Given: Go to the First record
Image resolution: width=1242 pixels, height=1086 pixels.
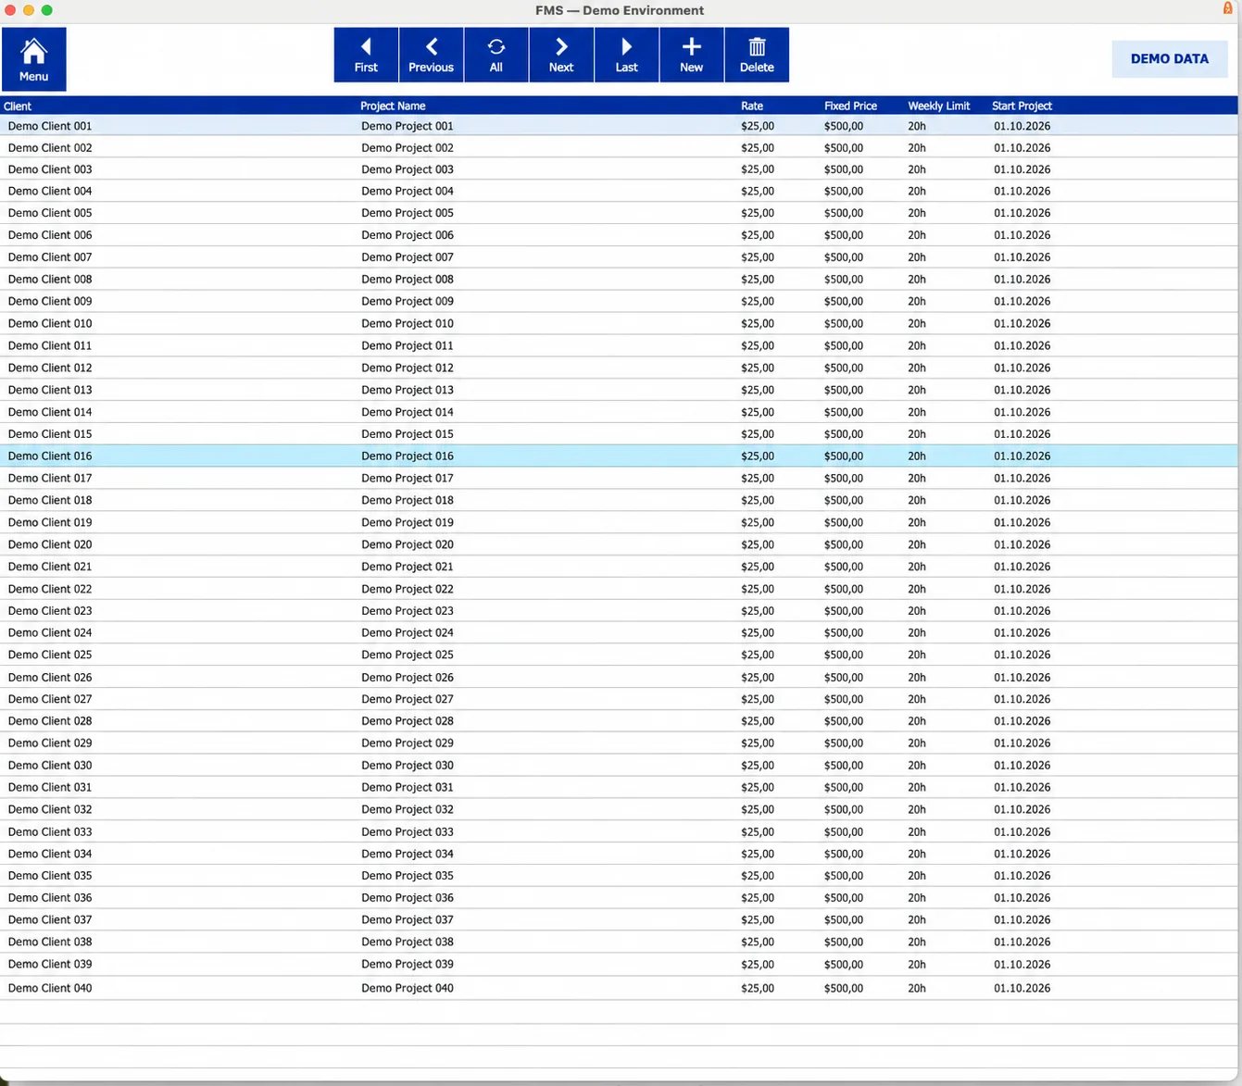Looking at the screenshot, I should 366,56.
